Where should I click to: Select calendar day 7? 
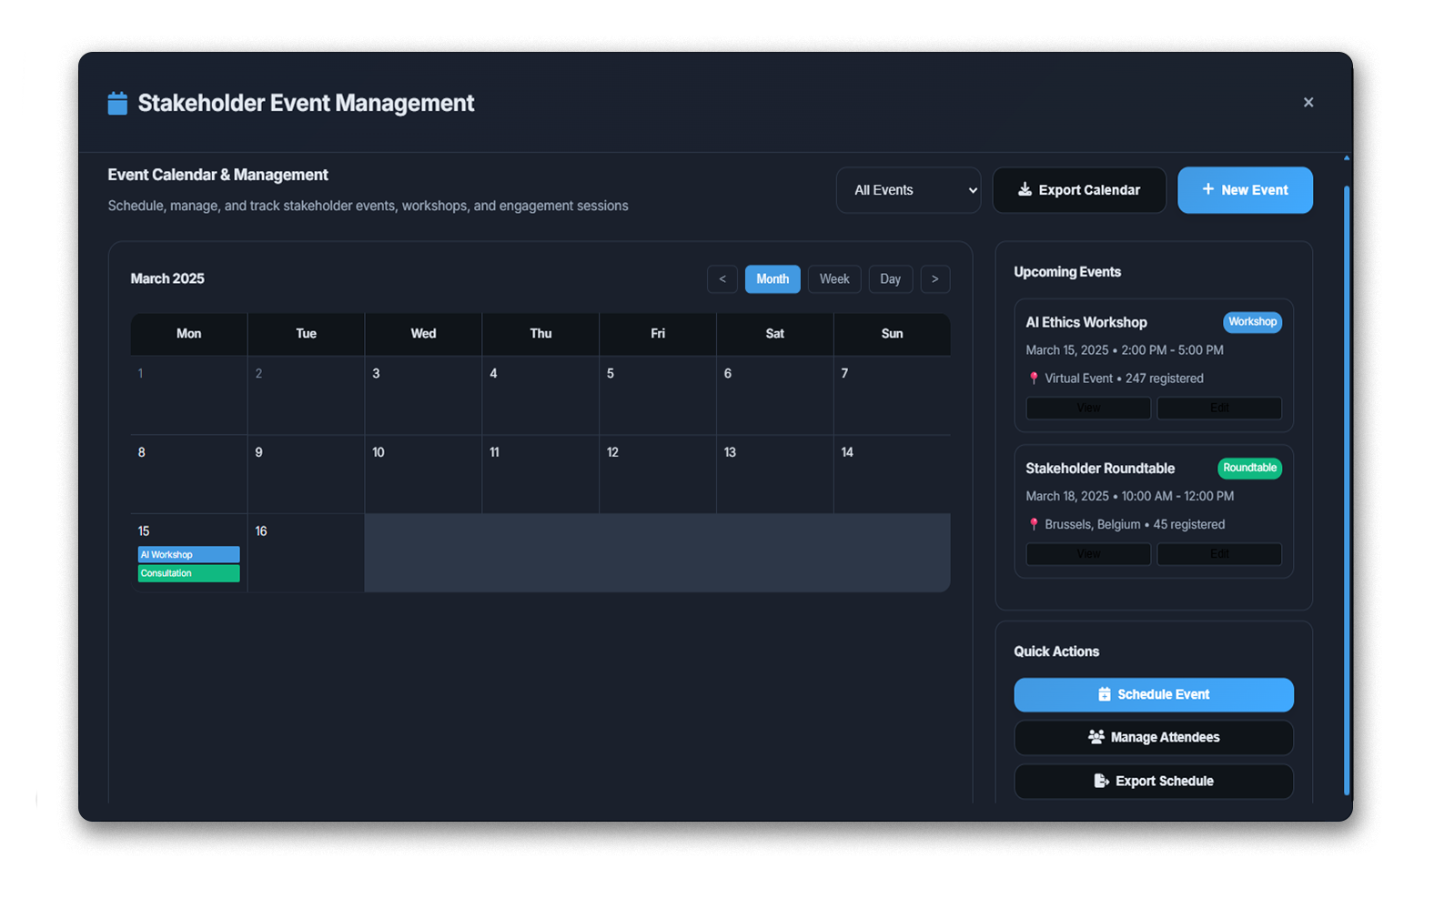[893, 395]
